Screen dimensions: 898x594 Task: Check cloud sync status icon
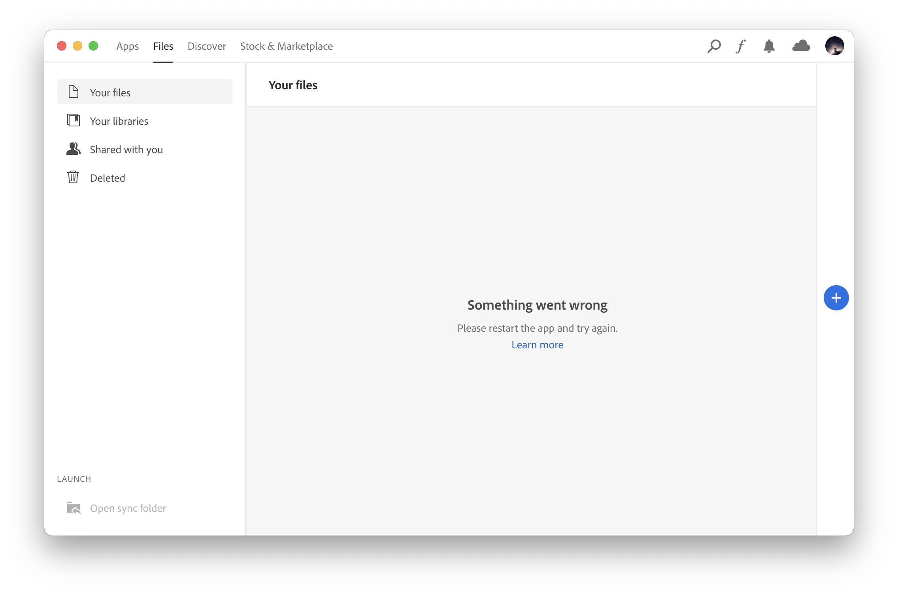[801, 46]
